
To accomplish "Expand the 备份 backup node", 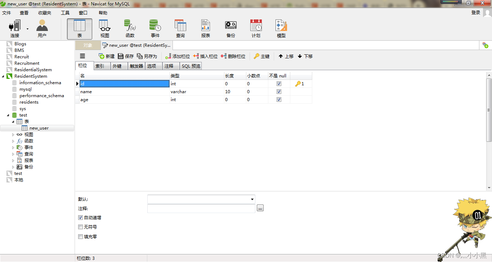I will click(13, 167).
